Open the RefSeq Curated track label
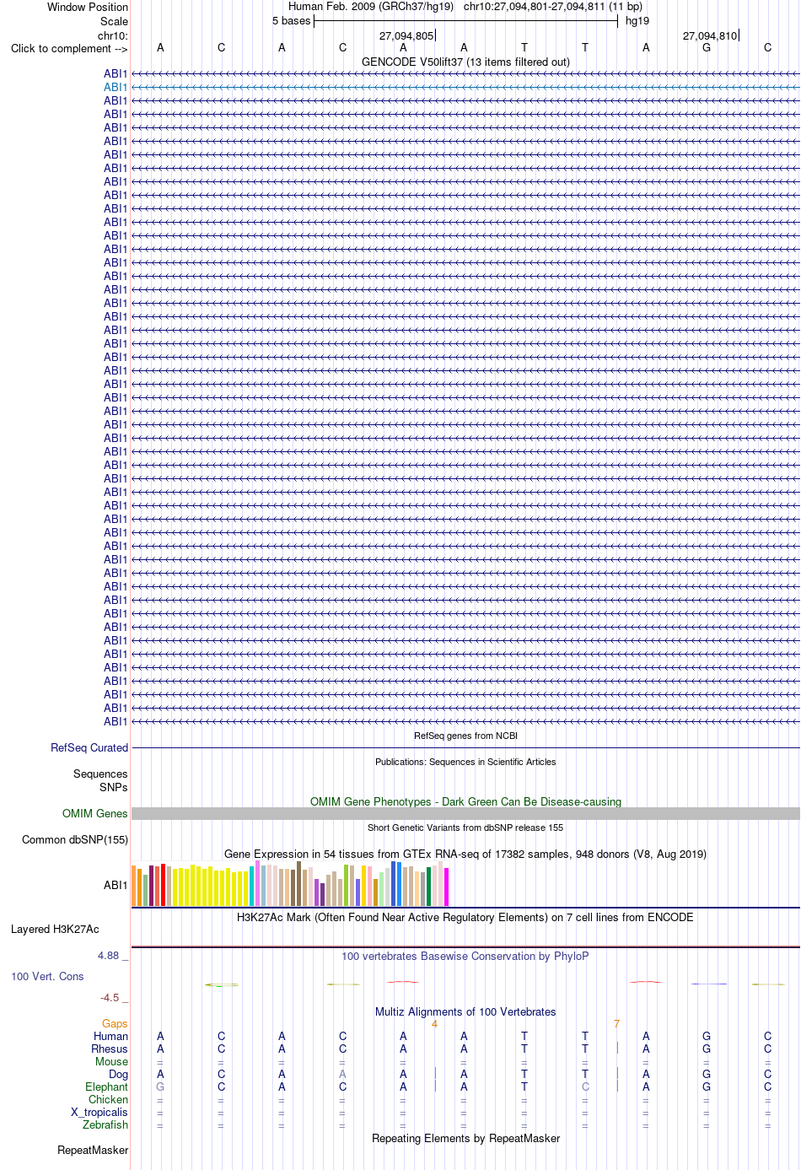801x1170 pixels. [89, 747]
